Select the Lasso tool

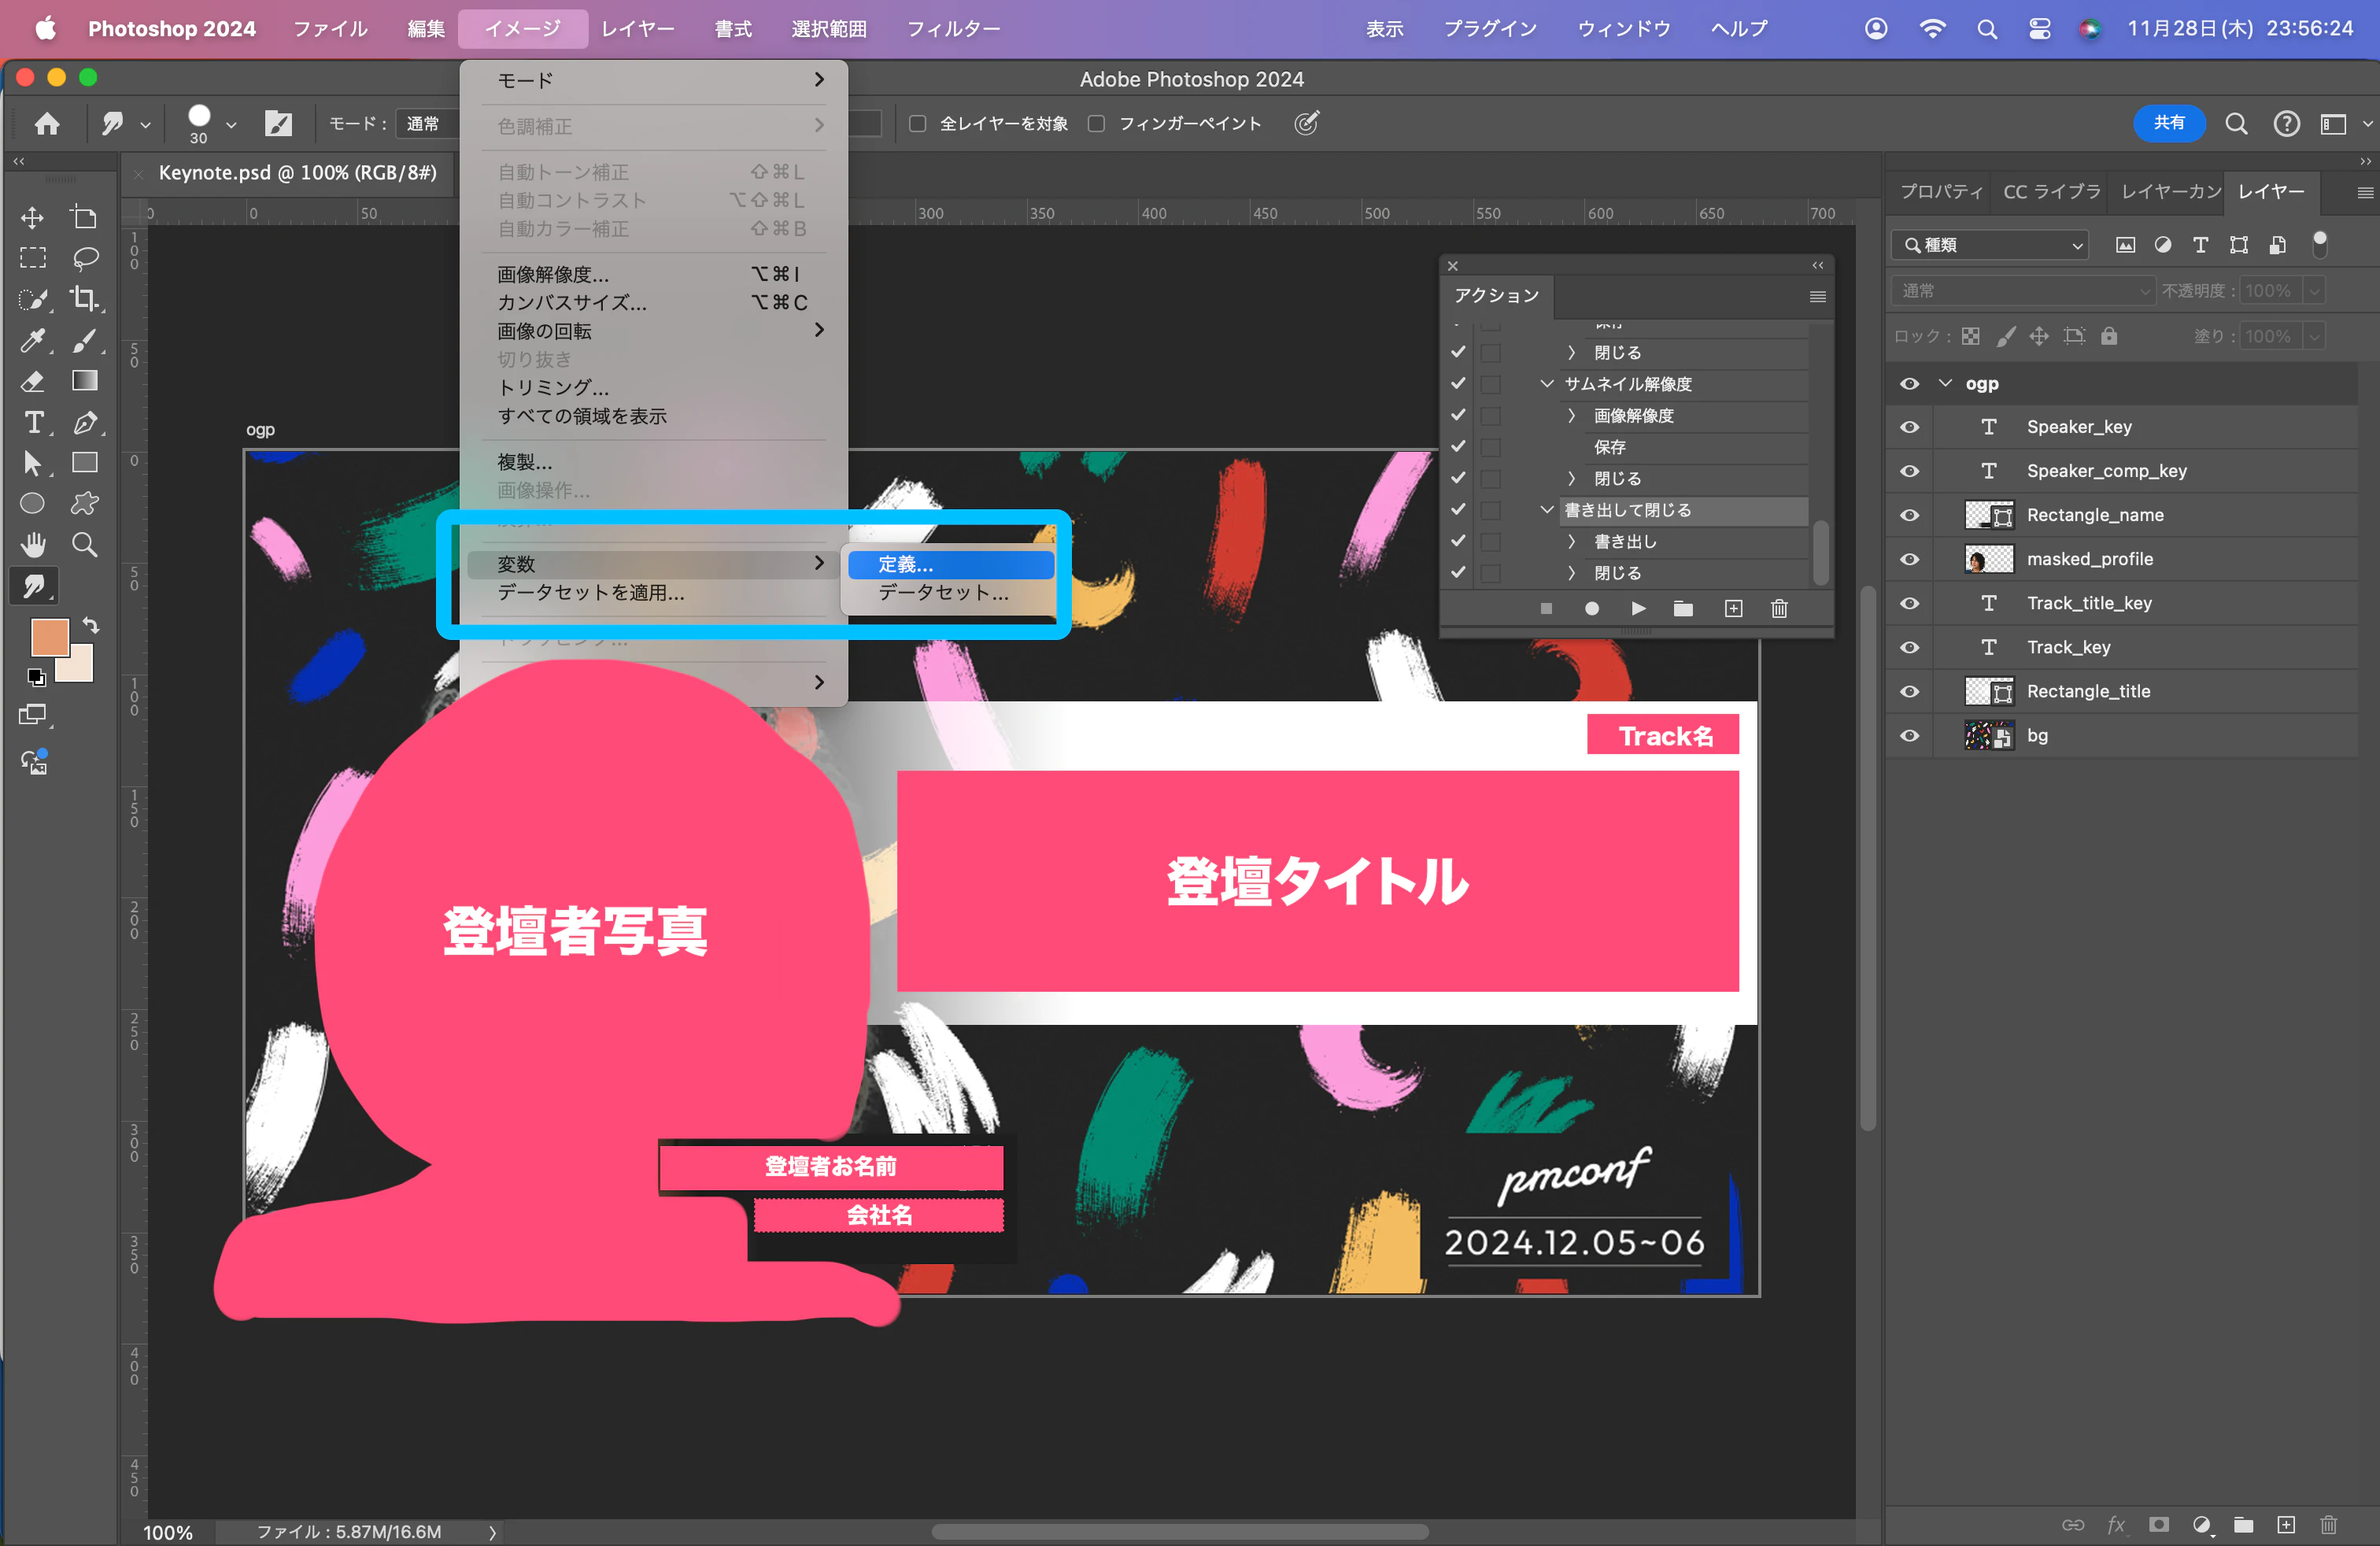click(85, 258)
